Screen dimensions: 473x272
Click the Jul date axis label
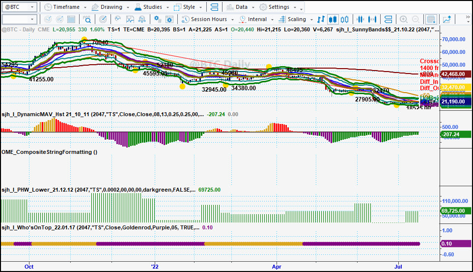click(398, 267)
